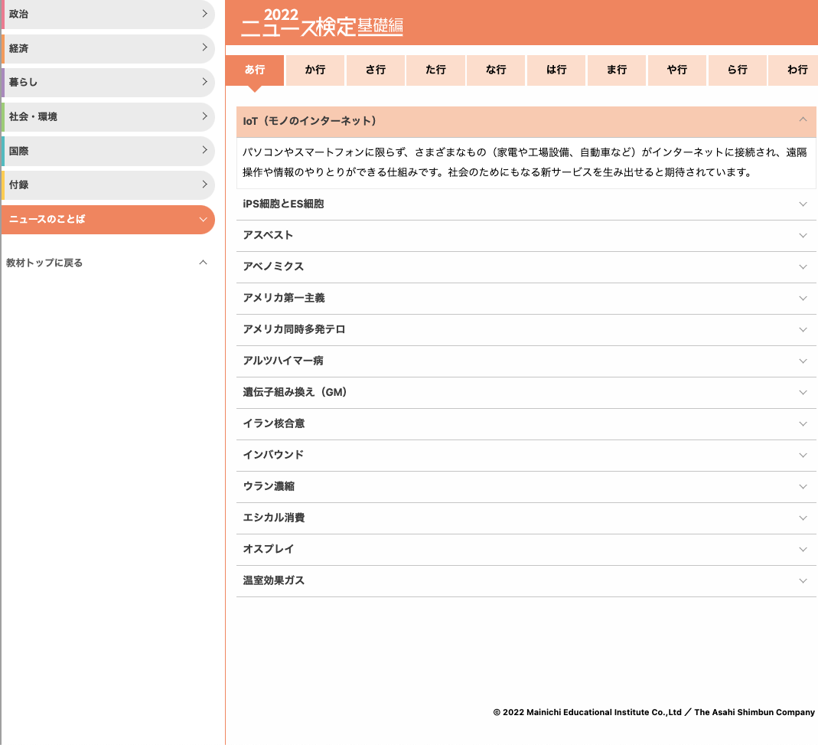Switch to the わ行 tab
818x745 pixels.
pos(794,70)
